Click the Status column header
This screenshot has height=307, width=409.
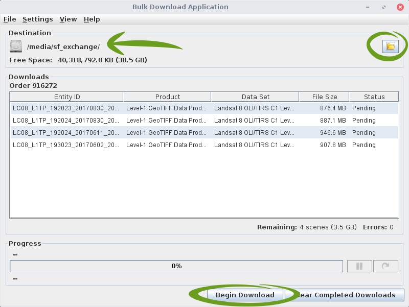tap(374, 97)
